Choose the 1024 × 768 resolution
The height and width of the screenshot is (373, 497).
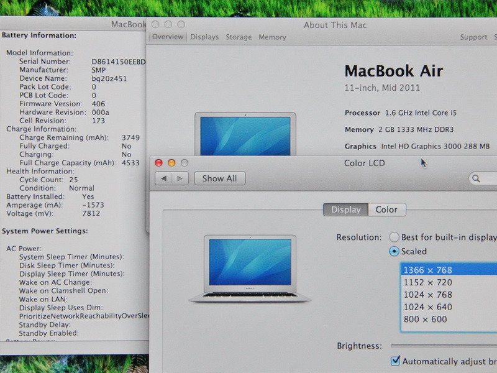coord(449,295)
